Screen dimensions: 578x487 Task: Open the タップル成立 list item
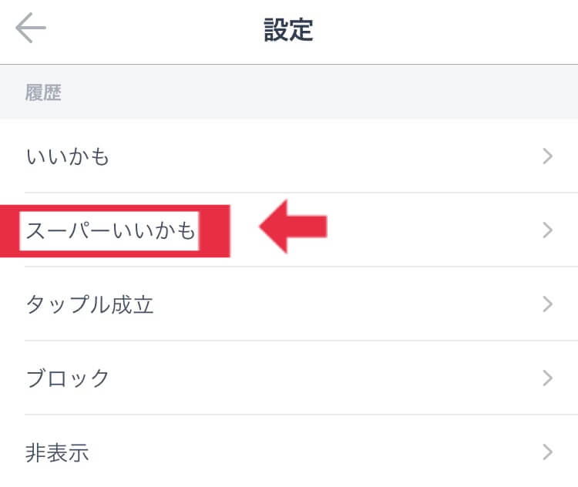click(x=90, y=304)
